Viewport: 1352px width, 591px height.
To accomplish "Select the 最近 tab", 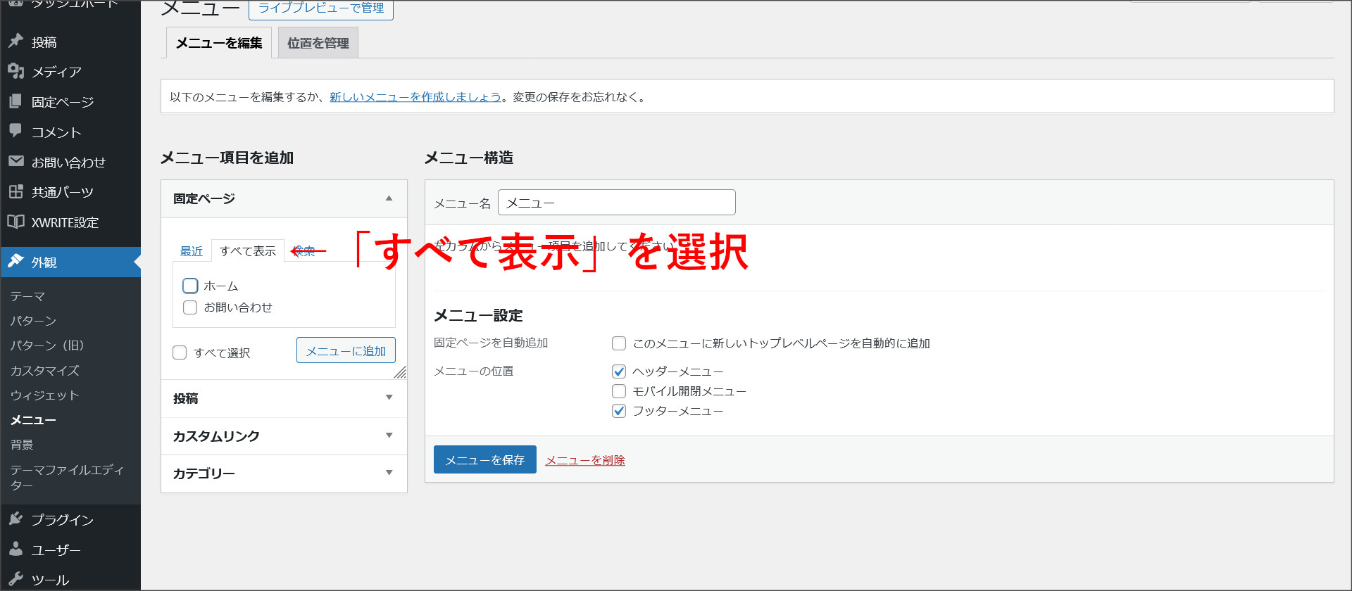I will click(x=191, y=251).
